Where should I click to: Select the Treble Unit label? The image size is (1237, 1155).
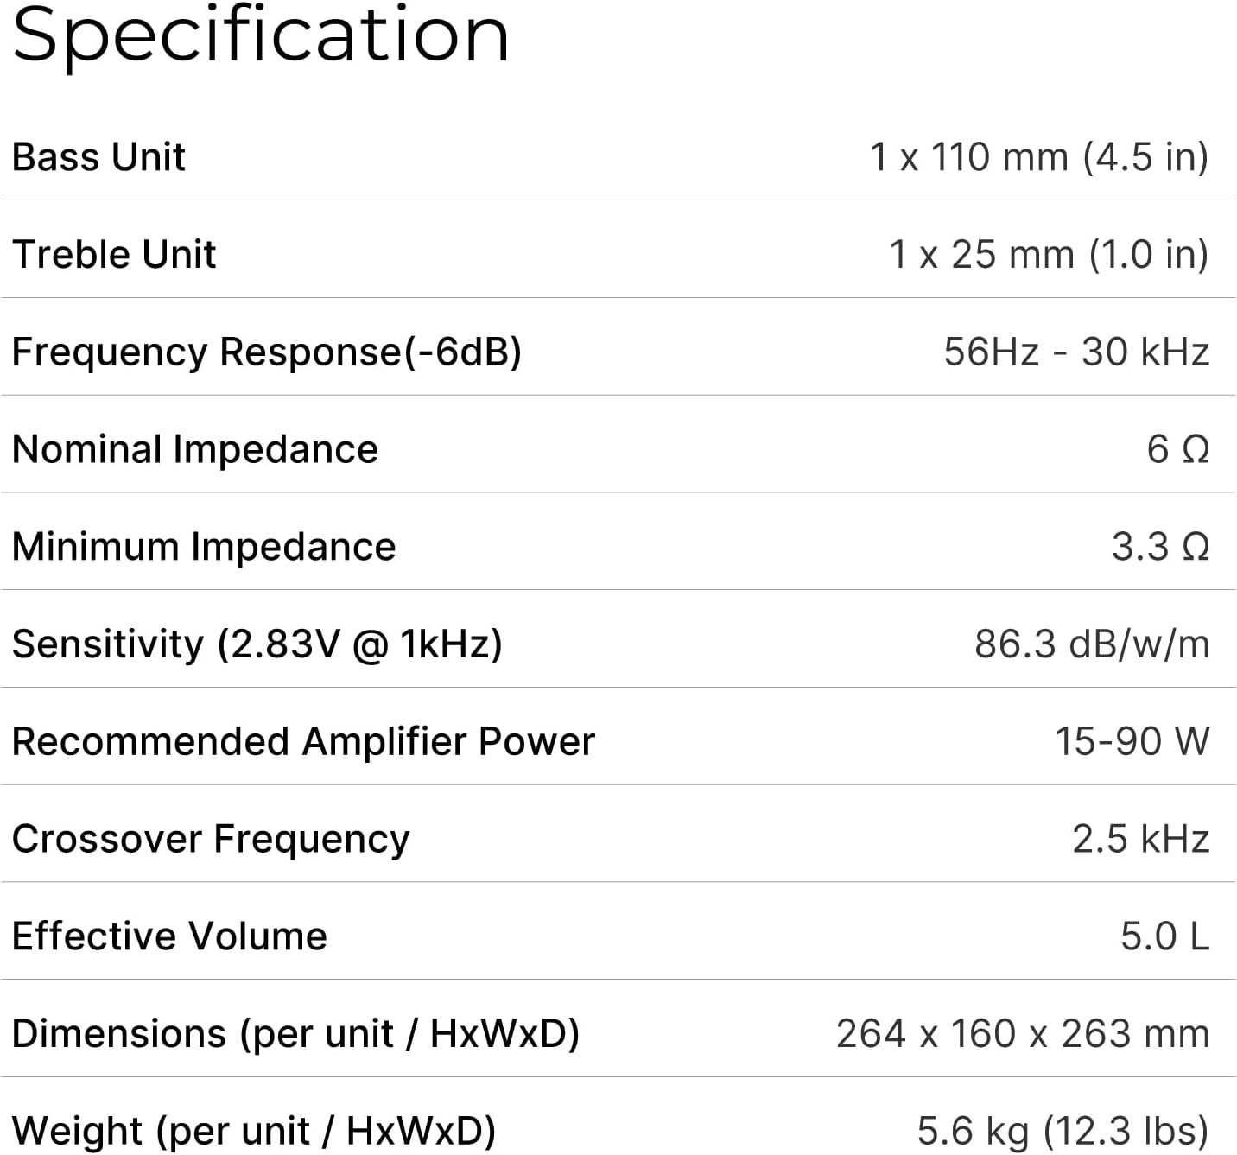tap(114, 254)
